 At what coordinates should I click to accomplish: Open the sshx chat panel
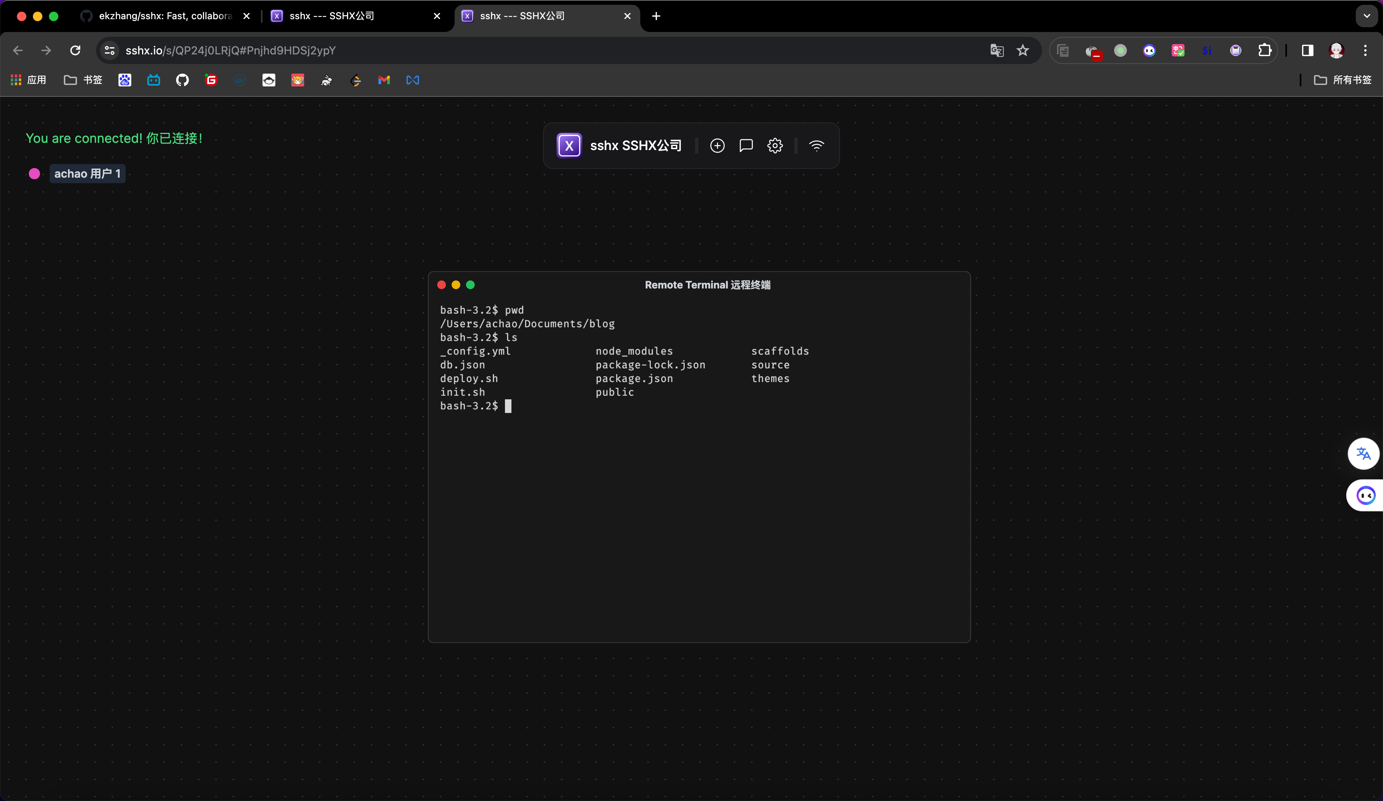[746, 145]
